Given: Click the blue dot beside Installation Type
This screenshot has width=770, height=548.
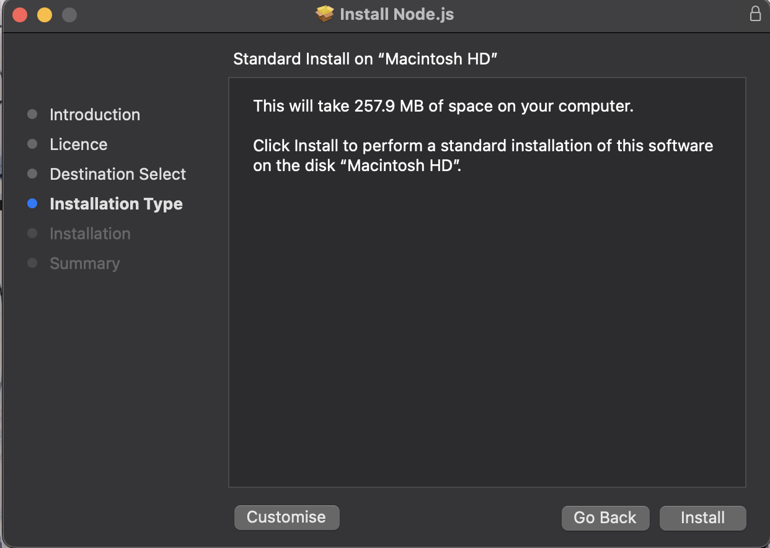Looking at the screenshot, I should coord(32,203).
